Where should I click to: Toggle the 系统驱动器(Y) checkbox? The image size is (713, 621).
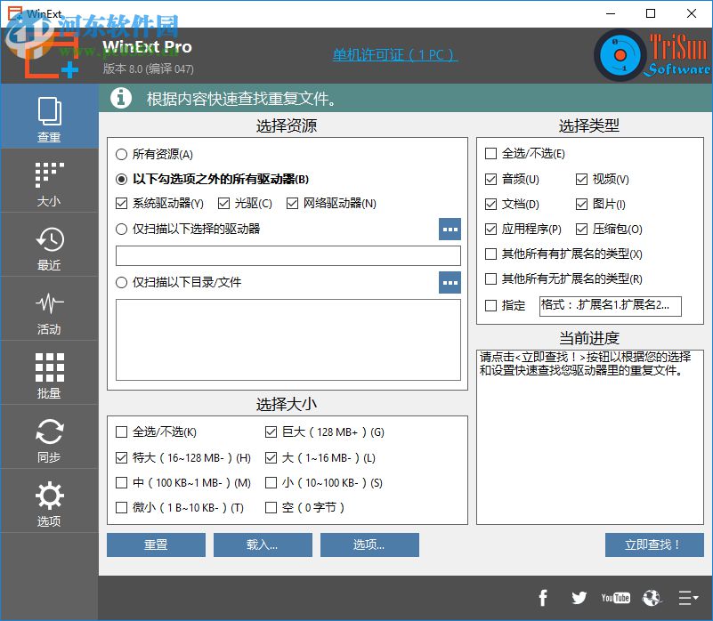click(x=122, y=205)
